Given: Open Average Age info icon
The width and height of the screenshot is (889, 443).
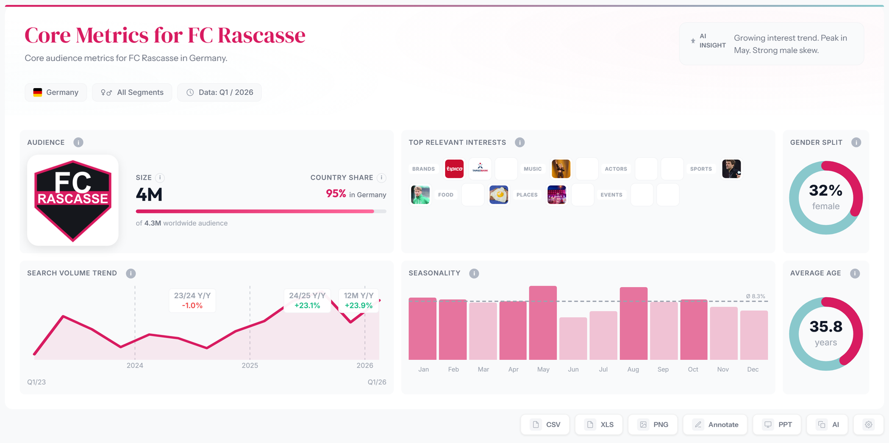Looking at the screenshot, I should [855, 273].
